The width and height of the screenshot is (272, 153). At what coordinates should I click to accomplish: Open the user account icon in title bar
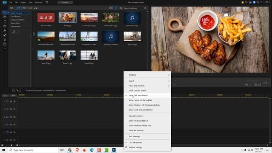tap(250, 2)
